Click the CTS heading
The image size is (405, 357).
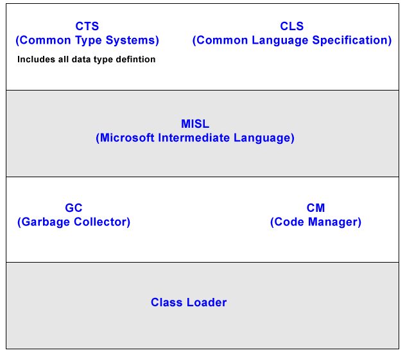click(x=87, y=26)
